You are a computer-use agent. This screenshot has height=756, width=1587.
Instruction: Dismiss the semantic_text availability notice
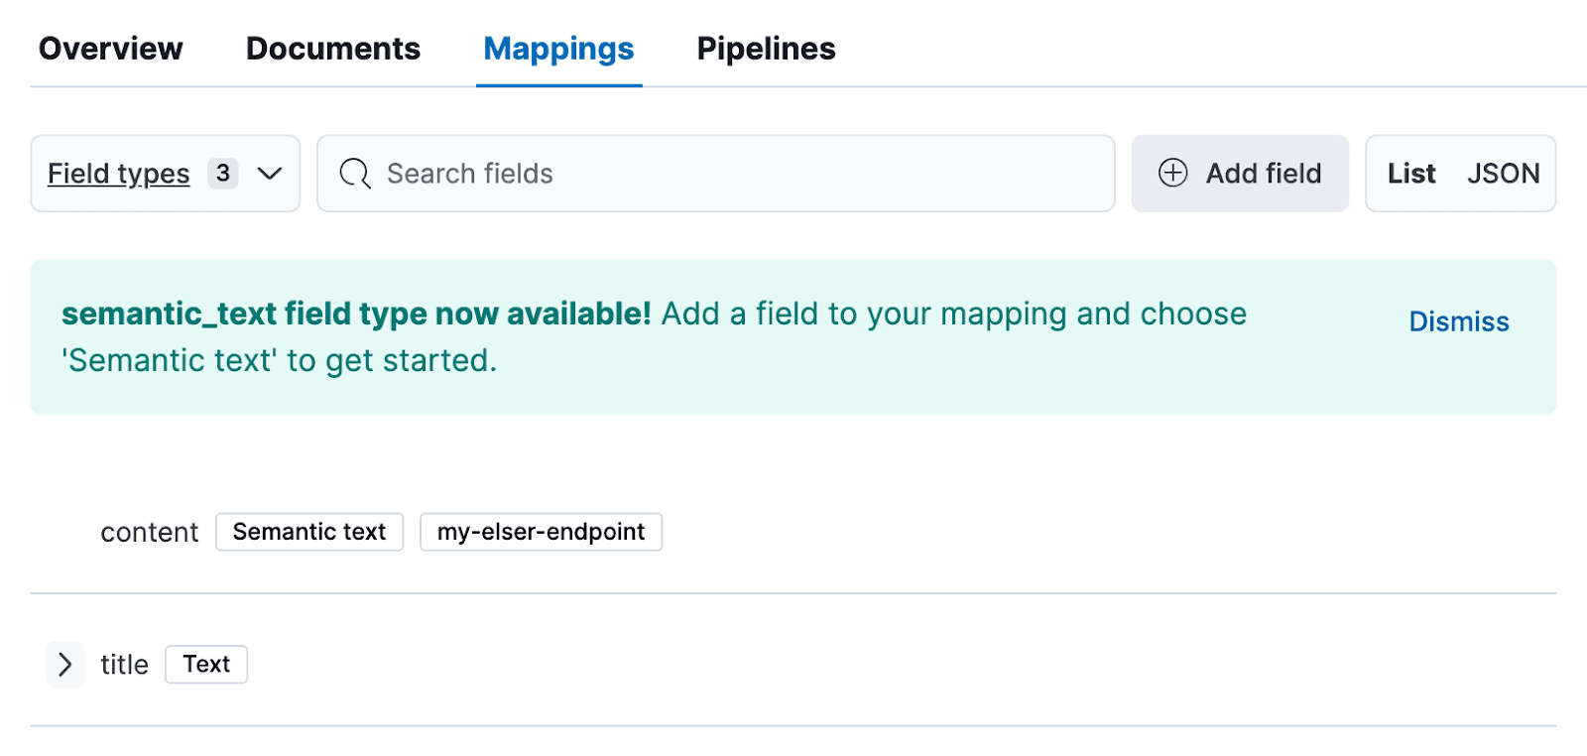(1458, 321)
